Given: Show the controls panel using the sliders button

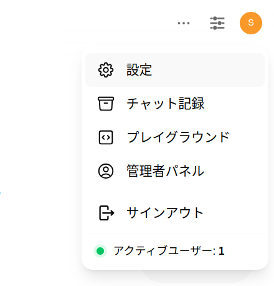Looking at the screenshot, I should (x=217, y=23).
